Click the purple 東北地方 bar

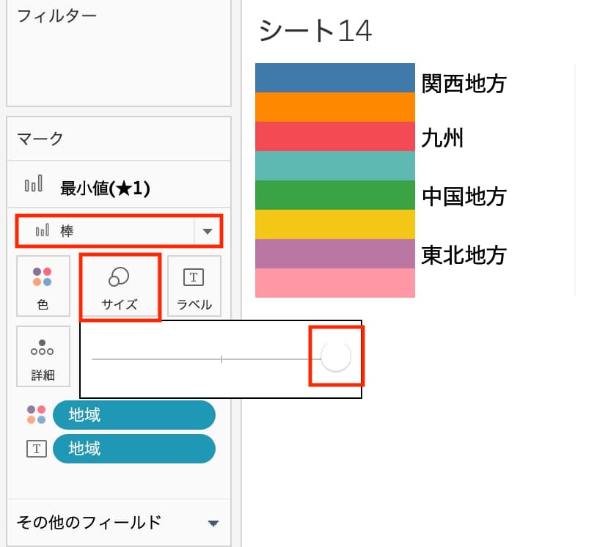coord(335,254)
